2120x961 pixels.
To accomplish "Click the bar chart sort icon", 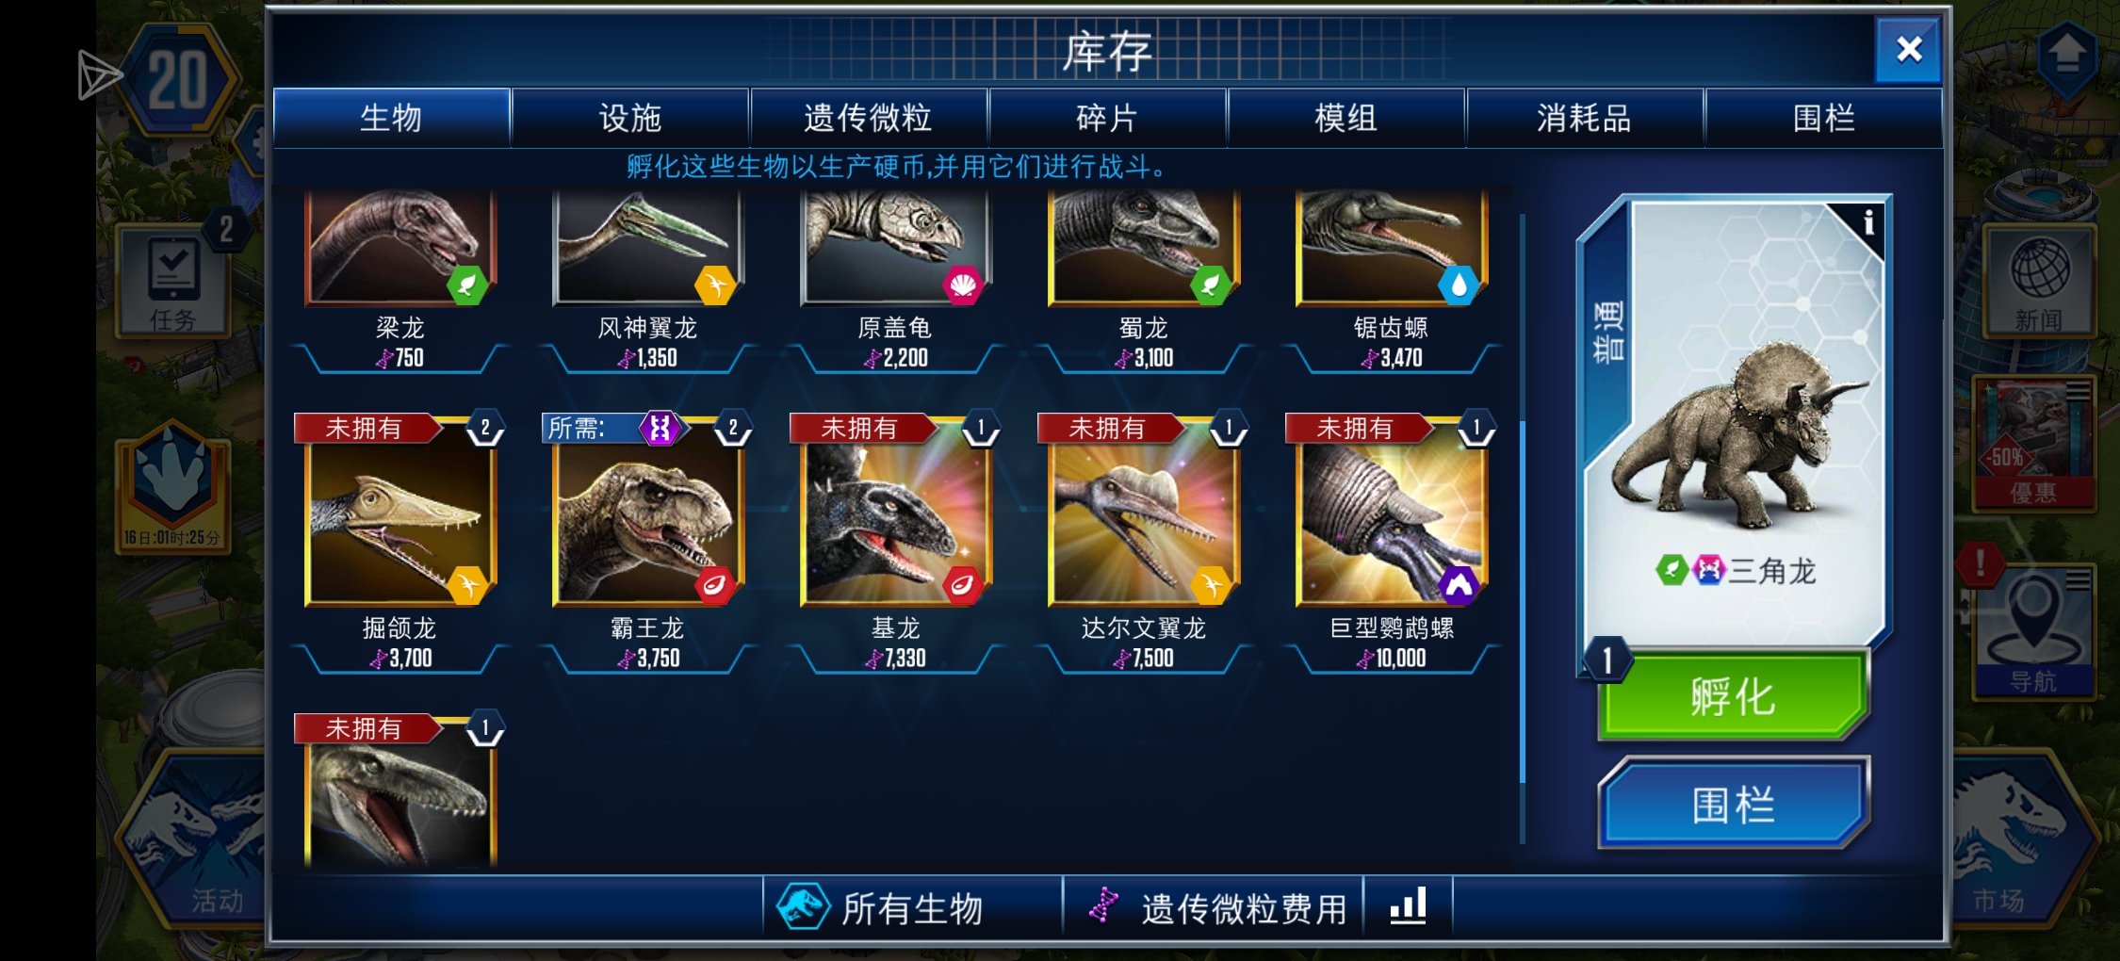I will tap(1408, 906).
